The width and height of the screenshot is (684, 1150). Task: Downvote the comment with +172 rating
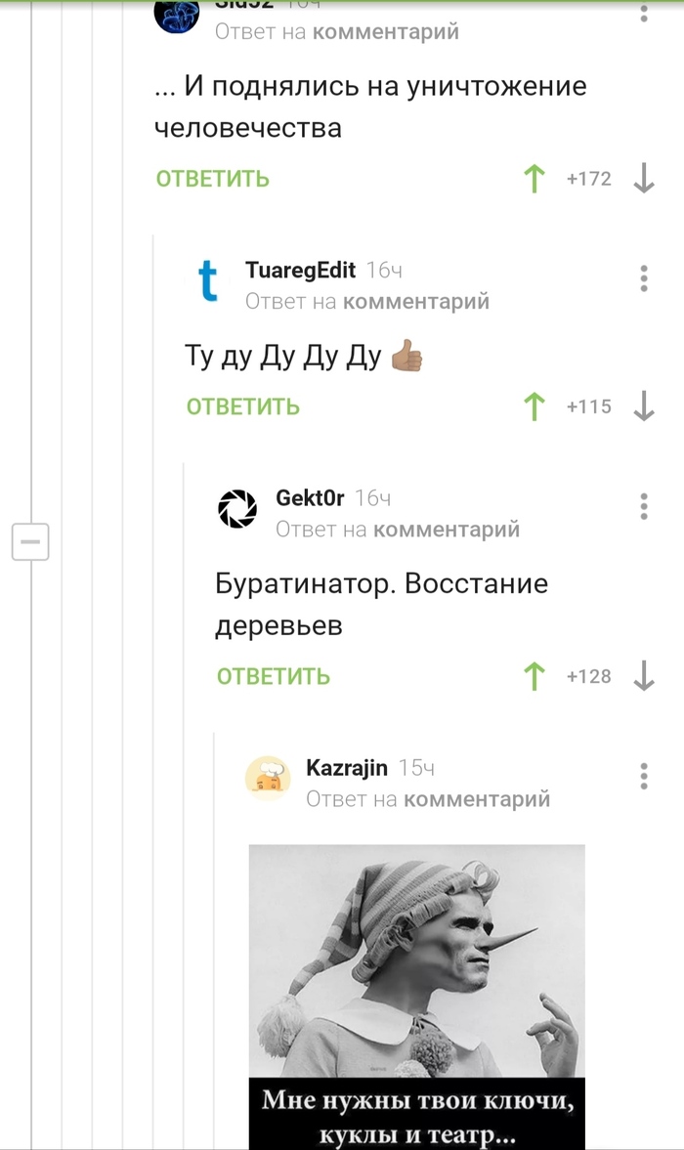click(x=644, y=178)
